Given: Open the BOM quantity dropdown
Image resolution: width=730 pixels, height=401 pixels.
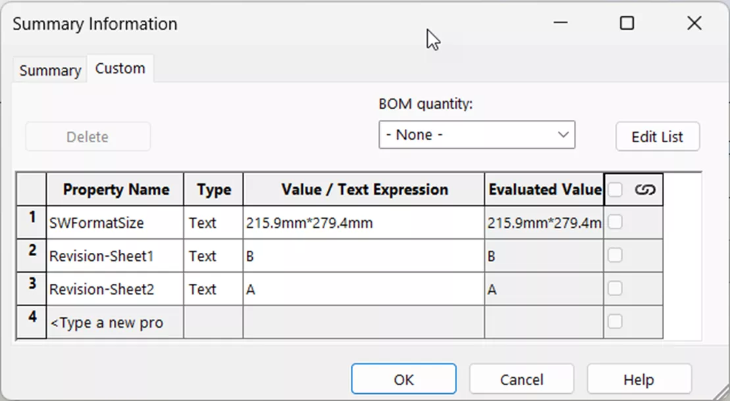Looking at the screenshot, I should (563, 134).
